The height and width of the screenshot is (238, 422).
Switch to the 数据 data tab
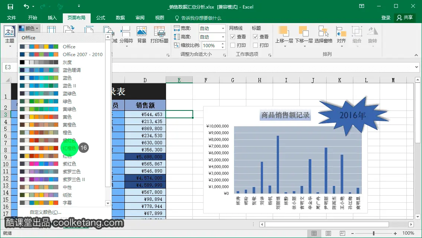tap(120, 18)
